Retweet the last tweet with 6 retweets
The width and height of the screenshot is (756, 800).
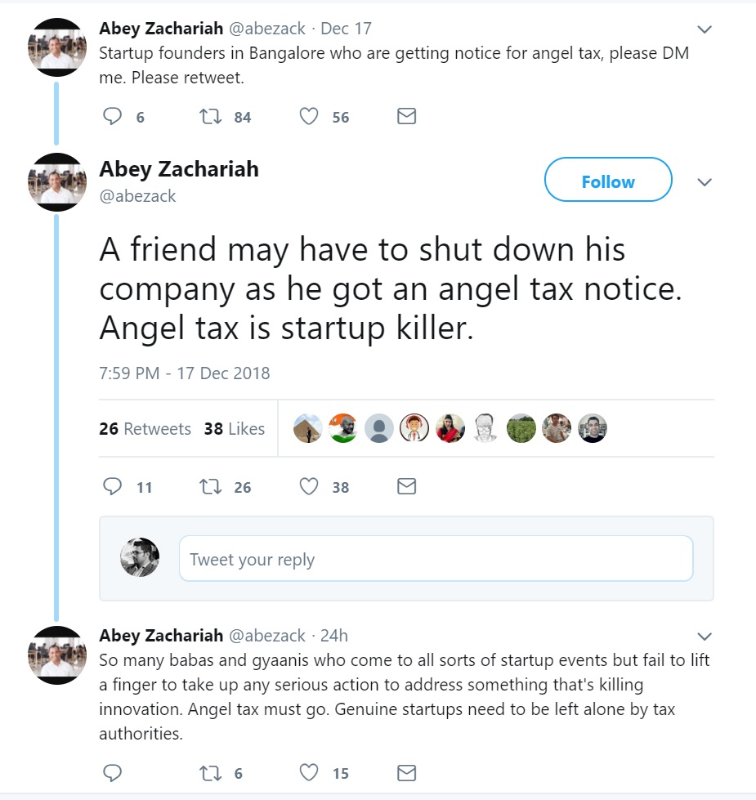[x=211, y=773]
